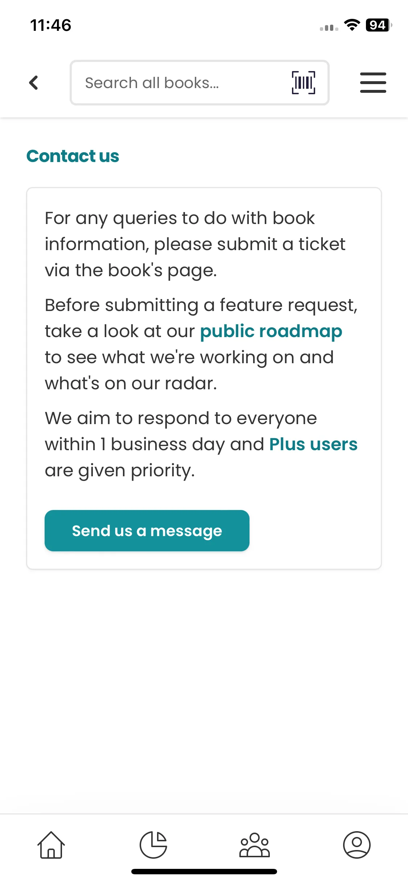Viewport: 408px width, 883px height.
Task: Go to the Home tab icon
Action: tap(51, 845)
